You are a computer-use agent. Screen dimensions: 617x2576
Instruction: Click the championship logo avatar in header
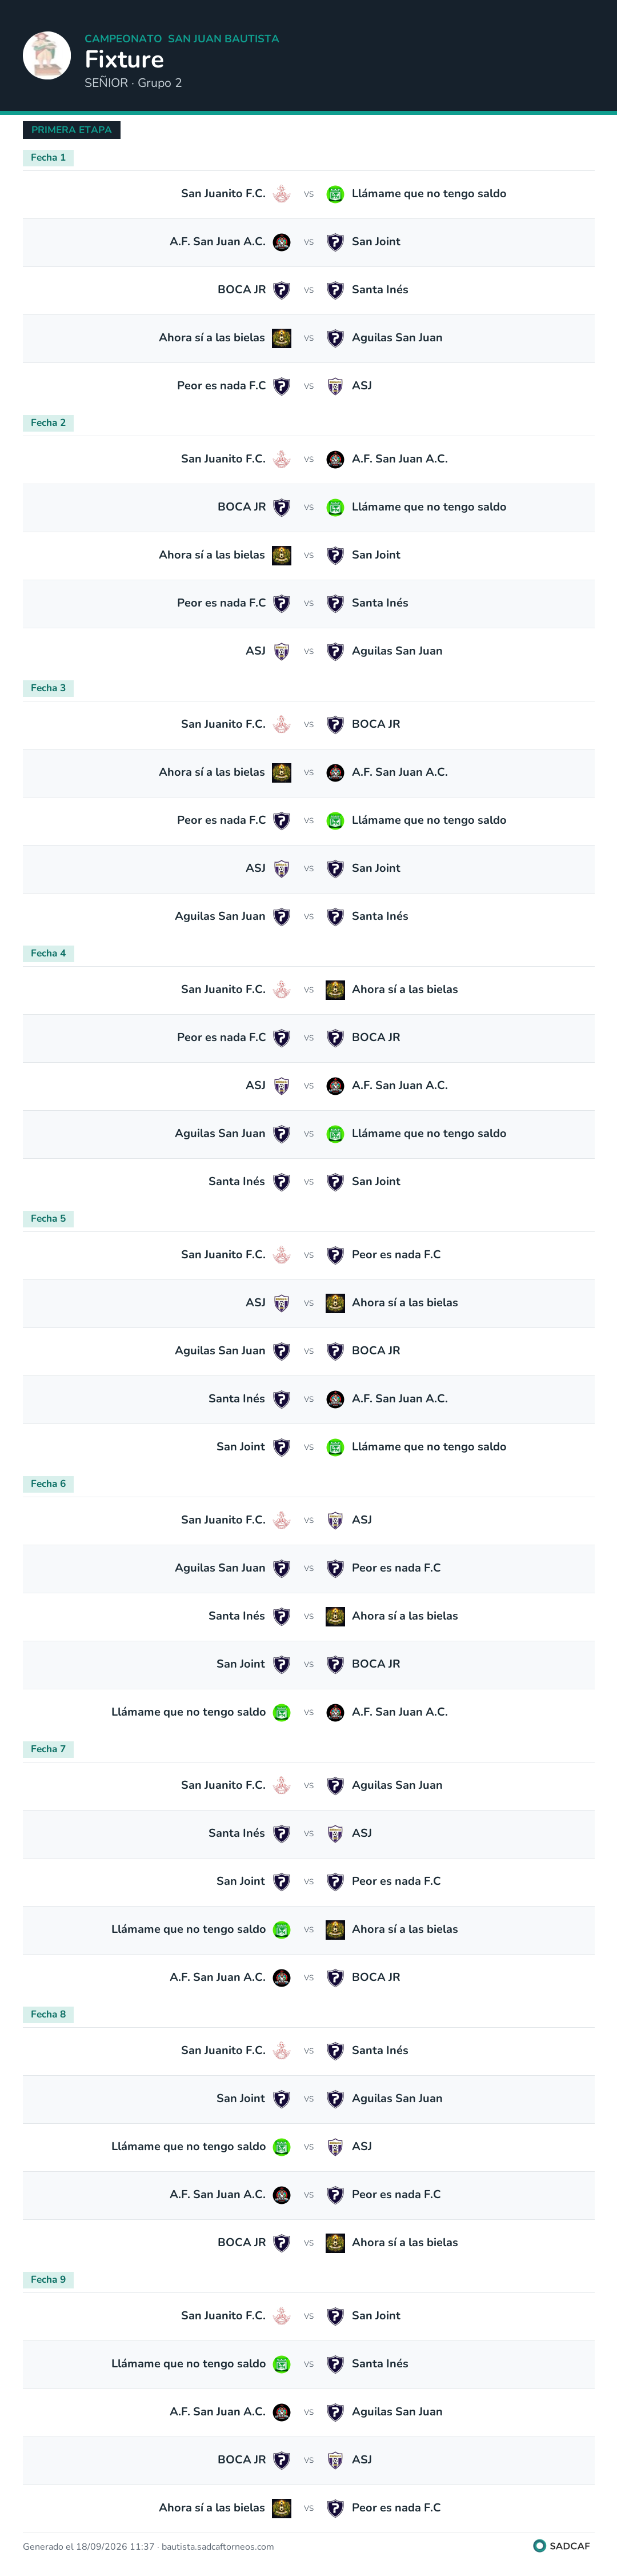tap(47, 55)
